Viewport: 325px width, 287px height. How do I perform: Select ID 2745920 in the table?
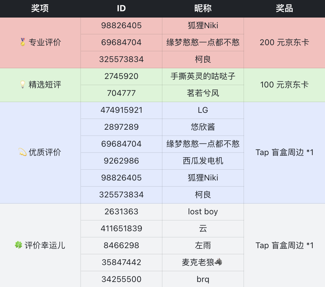point(121,76)
